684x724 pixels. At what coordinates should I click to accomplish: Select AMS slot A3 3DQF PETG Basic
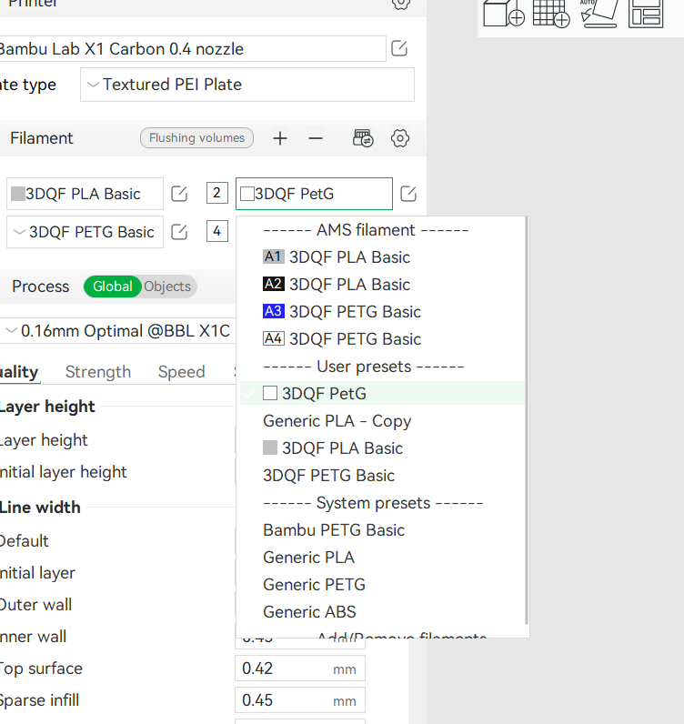(382, 312)
